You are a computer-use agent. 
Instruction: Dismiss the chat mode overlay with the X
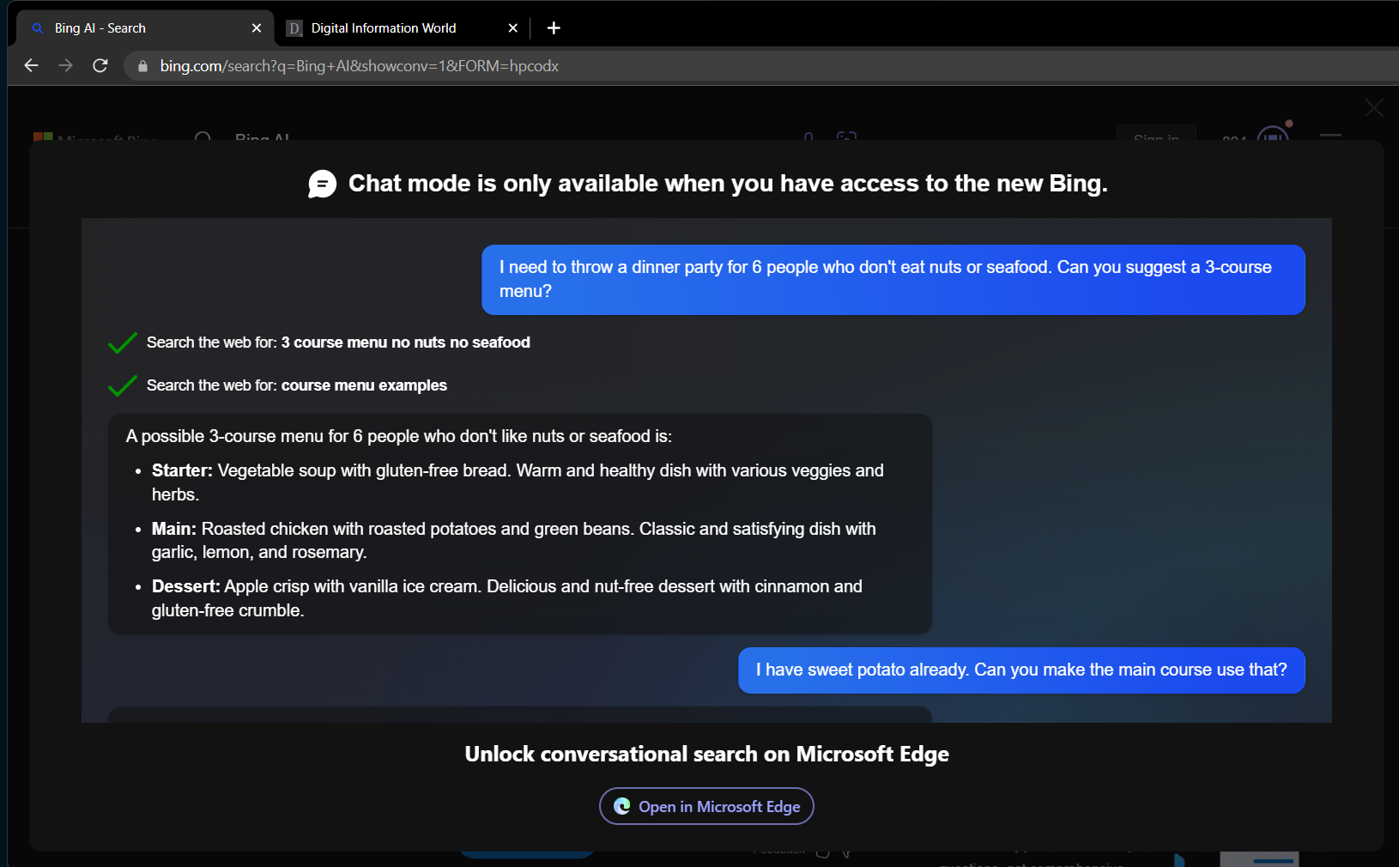pos(1373,107)
